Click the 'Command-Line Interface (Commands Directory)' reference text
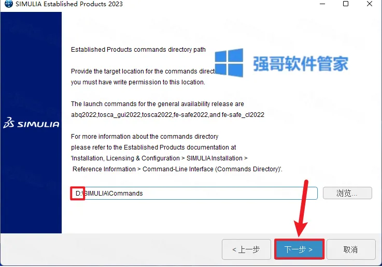This screenshot has width=382, height=267. 212,169
